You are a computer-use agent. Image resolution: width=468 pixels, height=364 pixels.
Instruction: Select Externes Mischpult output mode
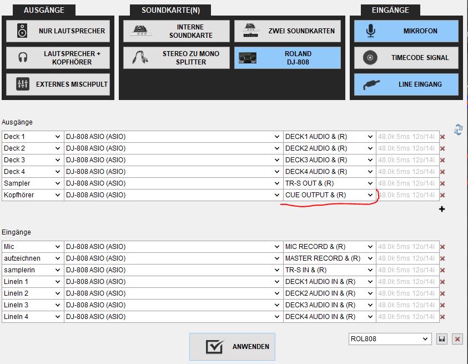[x=58, y=84]
